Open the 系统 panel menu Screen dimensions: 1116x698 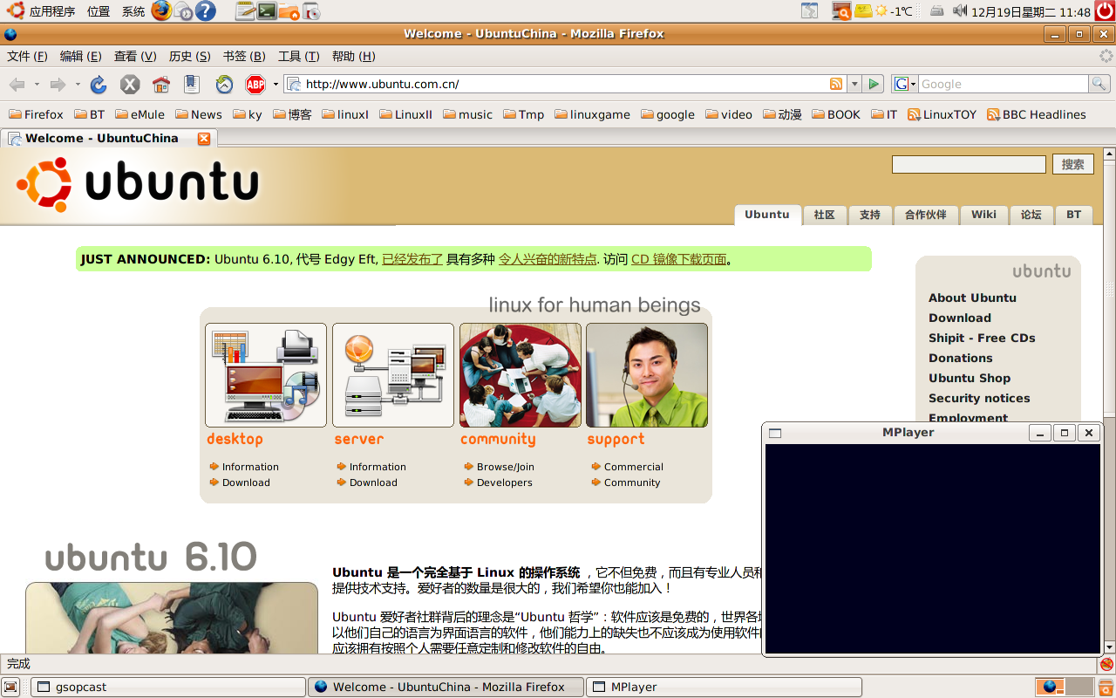coord(133,11)
